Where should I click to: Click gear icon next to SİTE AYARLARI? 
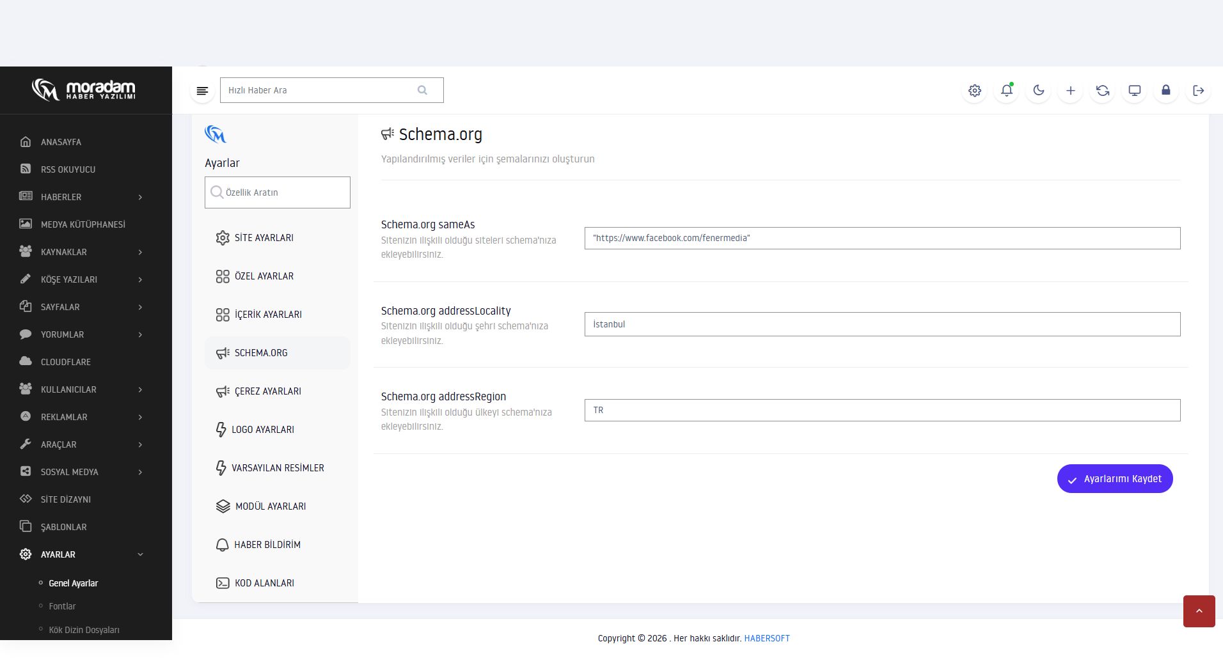pyautogui.click(x=222, y=238)
